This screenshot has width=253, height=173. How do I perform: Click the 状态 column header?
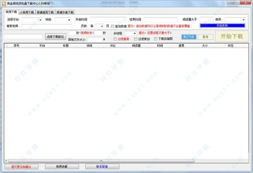click(x=231, y=46)
